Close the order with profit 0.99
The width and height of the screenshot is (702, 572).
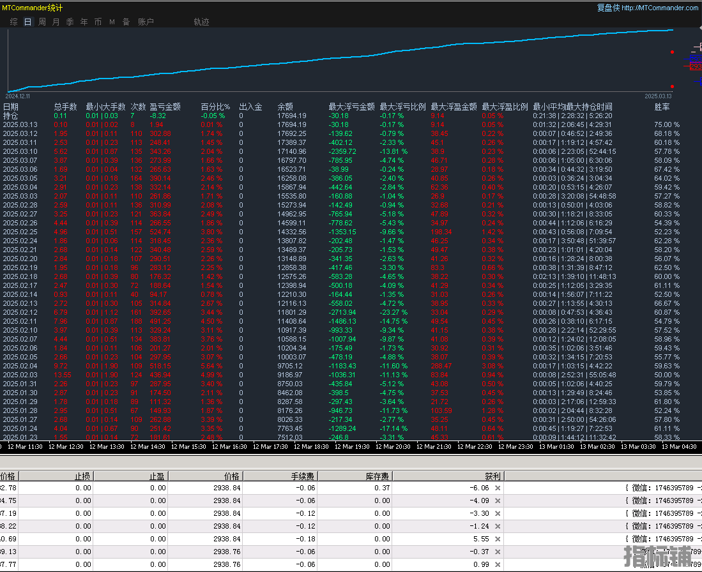498,564
